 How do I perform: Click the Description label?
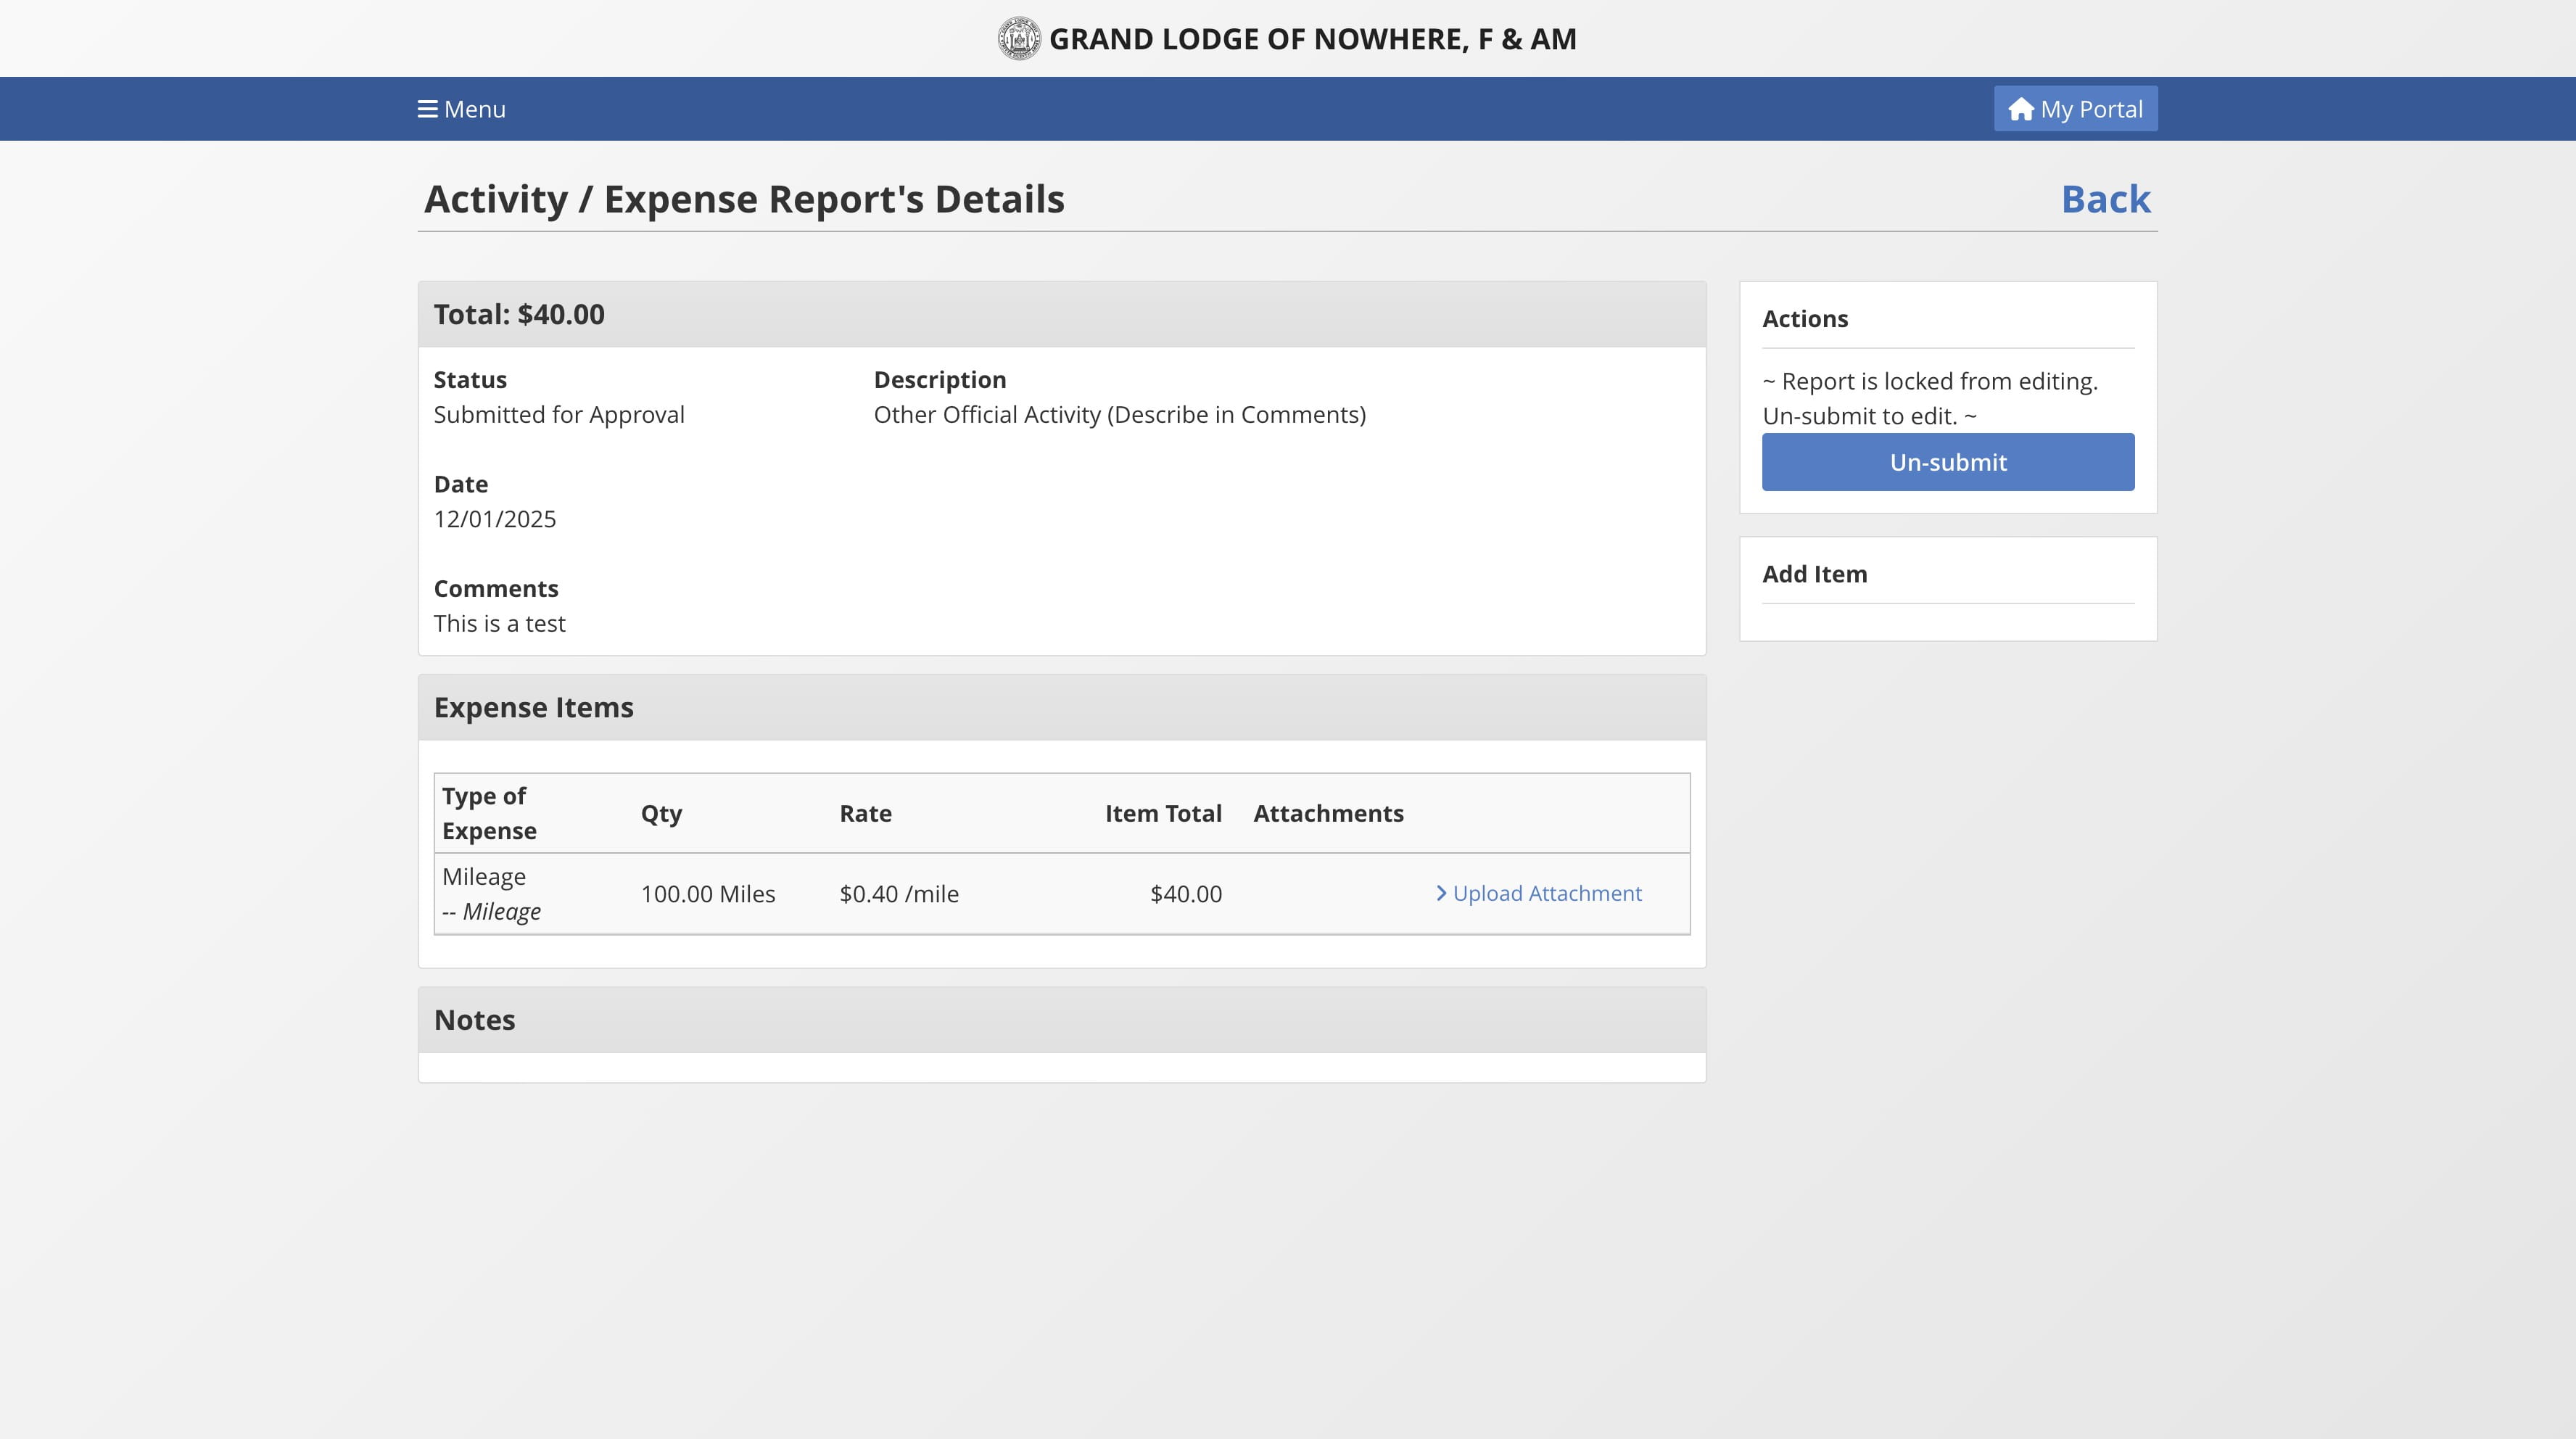click(x=940, y=380)
